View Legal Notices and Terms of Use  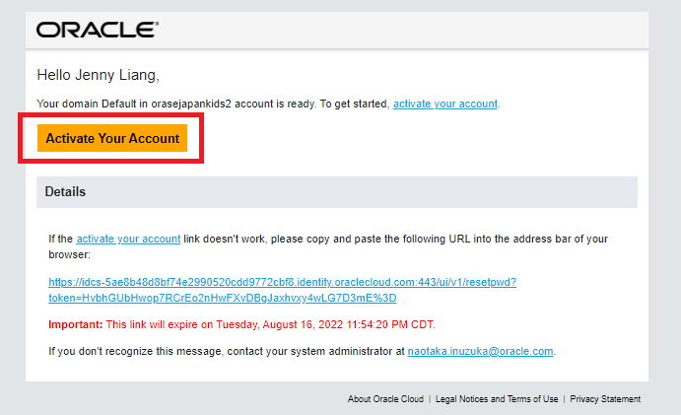495,399
